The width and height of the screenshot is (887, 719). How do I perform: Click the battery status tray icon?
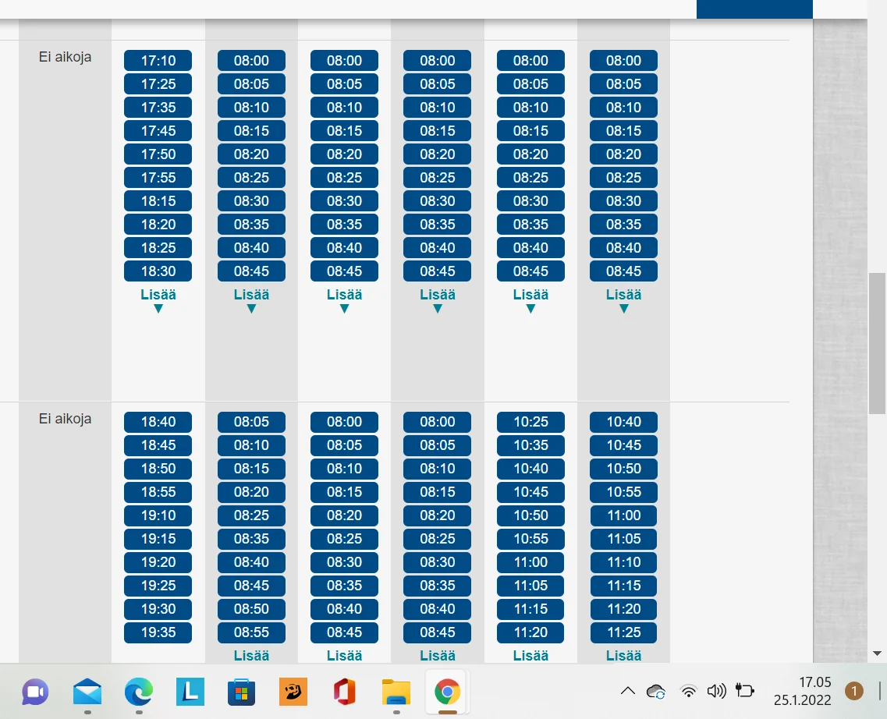coord(745,691)
